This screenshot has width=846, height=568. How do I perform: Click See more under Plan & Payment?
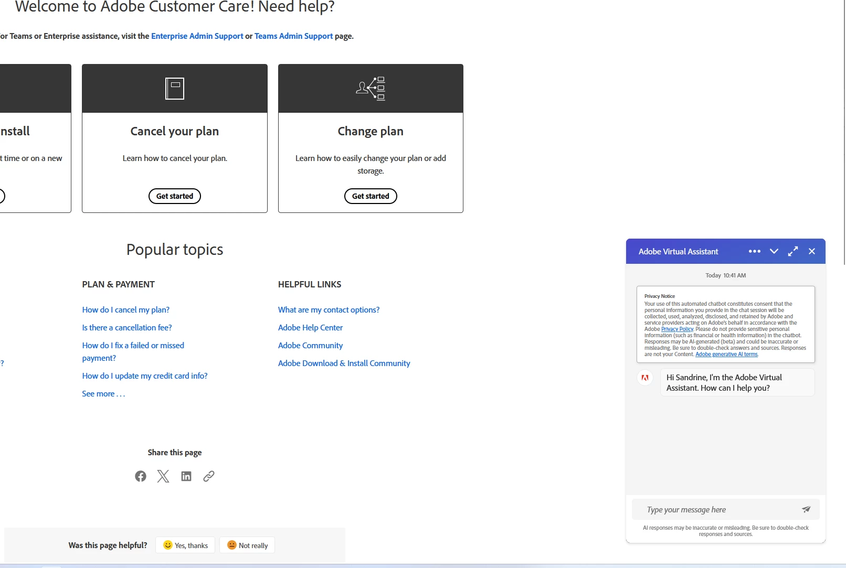(103, 394)
